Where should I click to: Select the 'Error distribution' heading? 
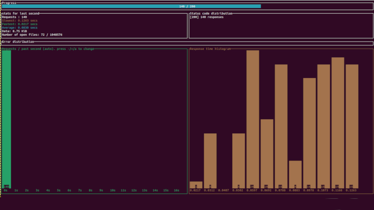[x=18, y=42]
